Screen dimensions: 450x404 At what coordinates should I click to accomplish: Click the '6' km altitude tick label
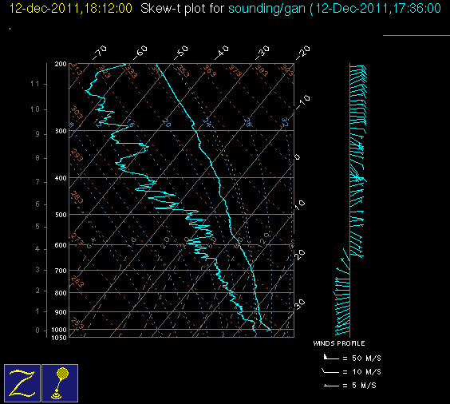(37, 204)
